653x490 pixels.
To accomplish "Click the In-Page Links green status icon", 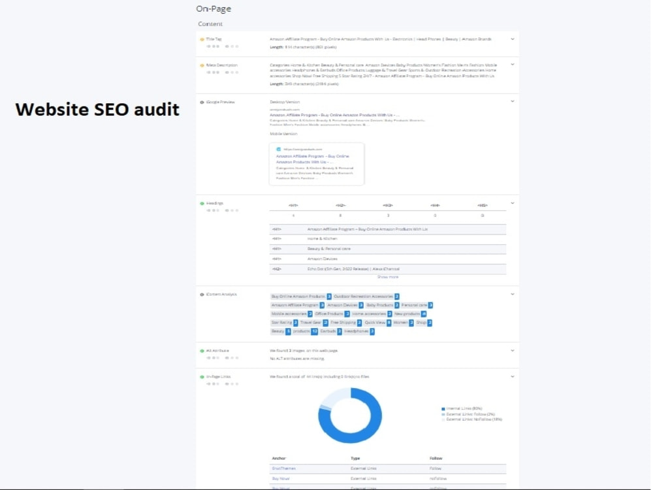I will pos(202,377).
